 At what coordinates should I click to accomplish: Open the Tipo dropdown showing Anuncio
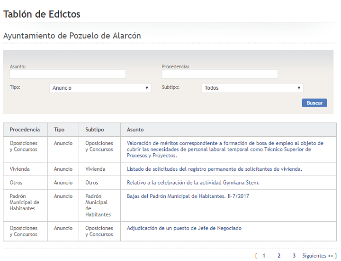pyautogui.click(x=100, y=88)
